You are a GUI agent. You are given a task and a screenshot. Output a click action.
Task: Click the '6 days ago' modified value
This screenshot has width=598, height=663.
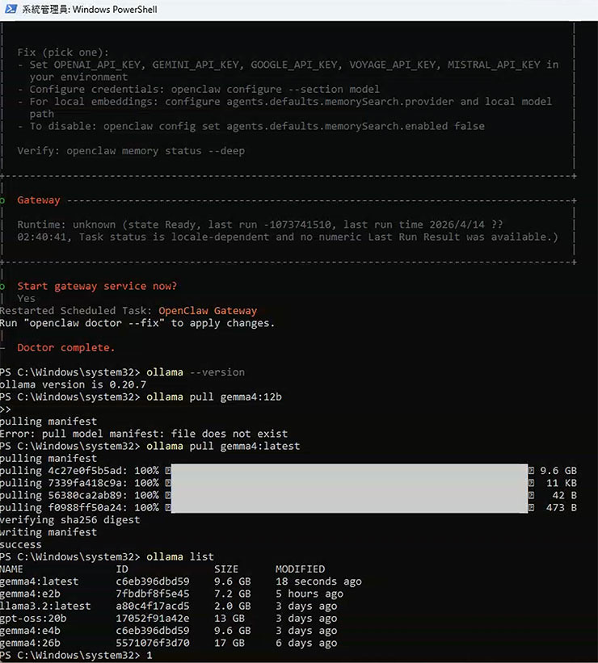(306, 643)
